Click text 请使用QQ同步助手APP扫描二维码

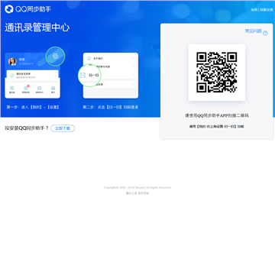click(217, 115)
